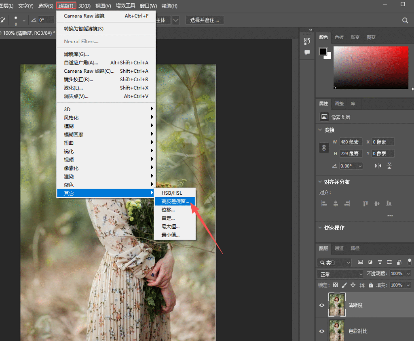The height and width of the screenshot is (341, 414).
Task: Prevent artboard auto-nesting lock icon
Action: (362, 285)
